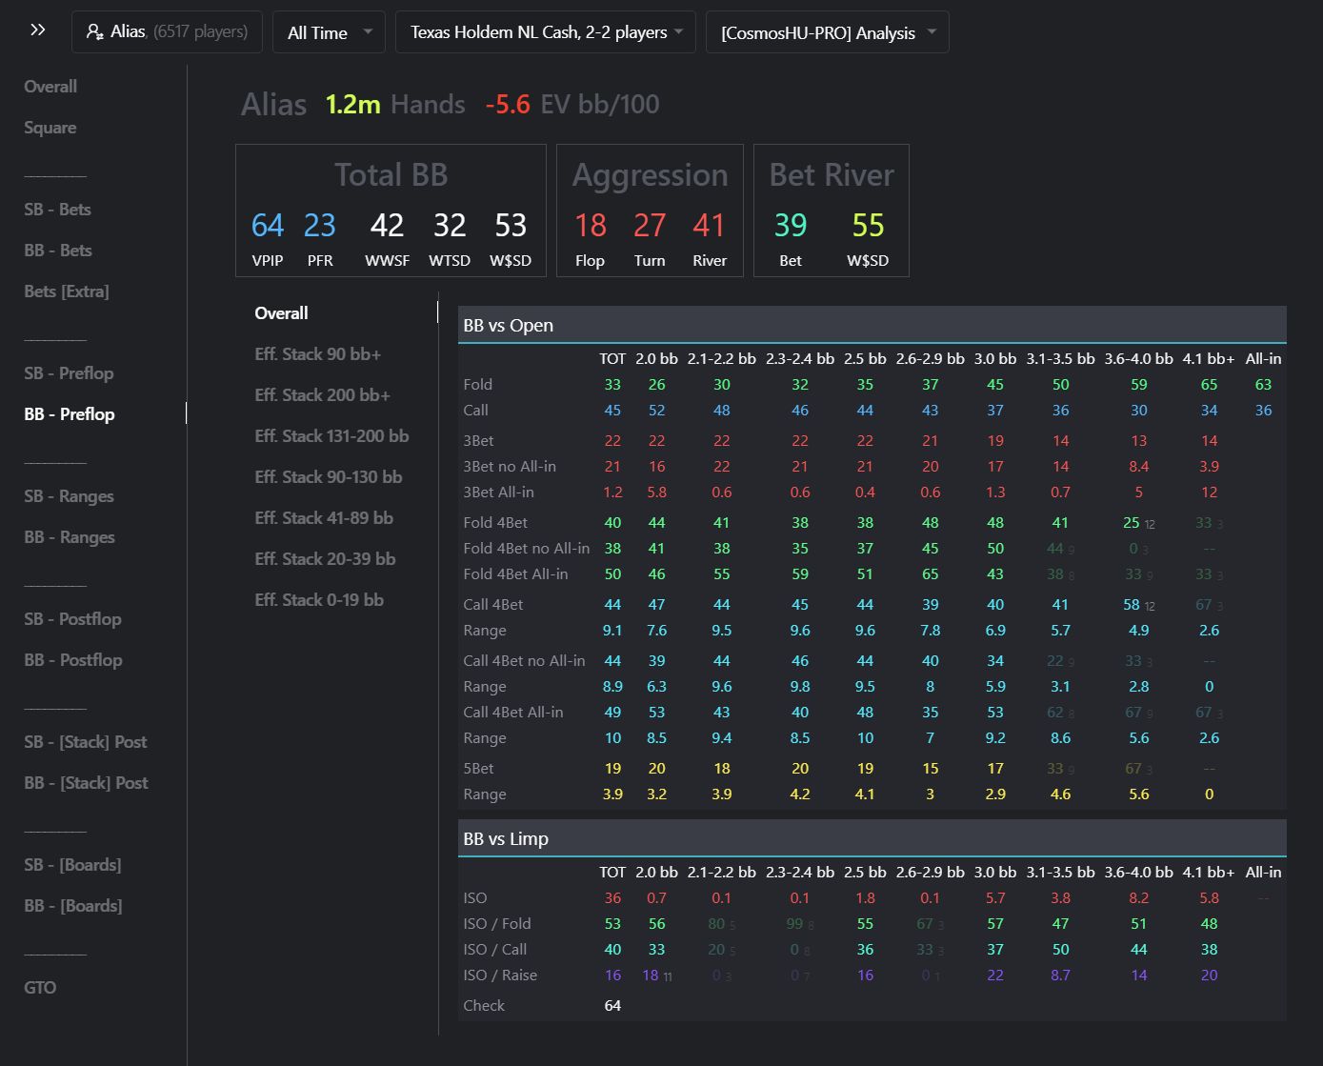
Task: Open BB - Ranges page
Action: pos(69,537)
